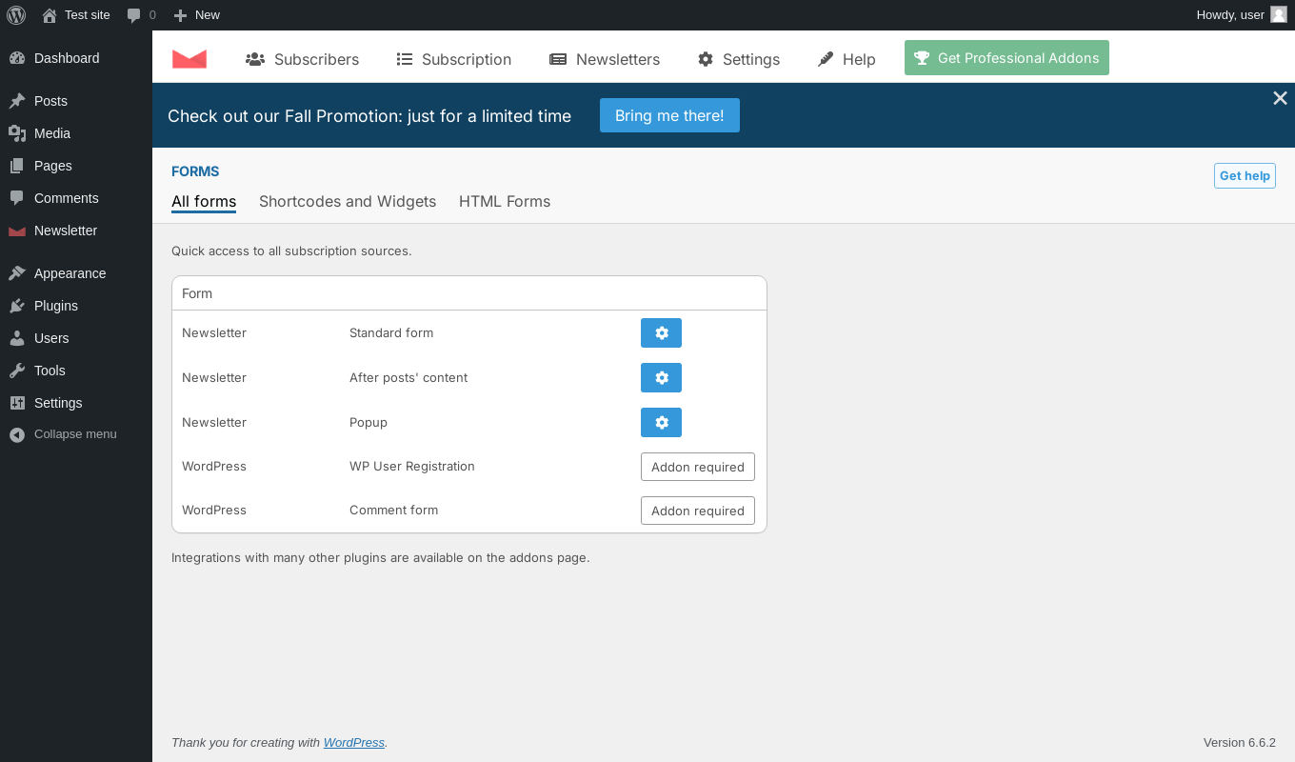The image size is (1295, 762).
Task: Click the Plugins plug icon
Action: point(17,306)
